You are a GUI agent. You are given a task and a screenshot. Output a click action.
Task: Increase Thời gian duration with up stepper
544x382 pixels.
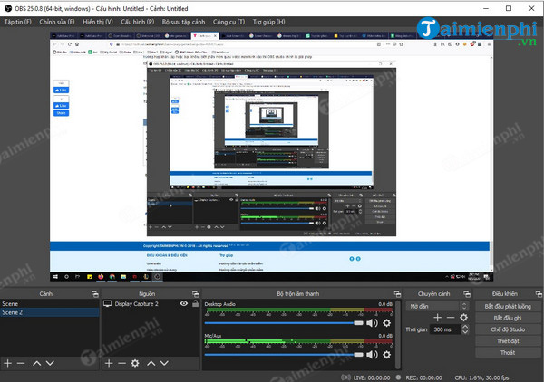click(x=465, y=327)
